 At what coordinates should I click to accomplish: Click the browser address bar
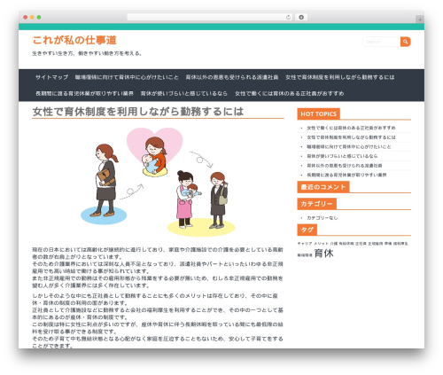pyautogui.click(x=209, y=17)
